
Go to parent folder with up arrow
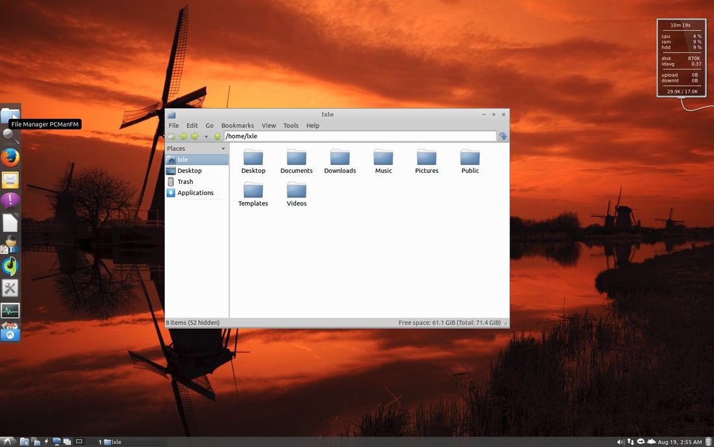[x=217, y=136]
